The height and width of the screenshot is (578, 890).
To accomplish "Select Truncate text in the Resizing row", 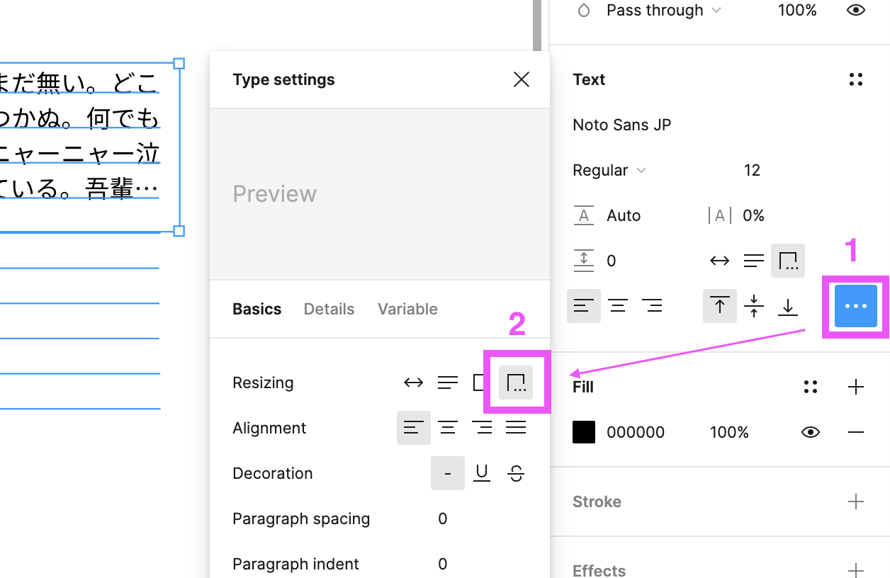I will [x=516, y=383].
